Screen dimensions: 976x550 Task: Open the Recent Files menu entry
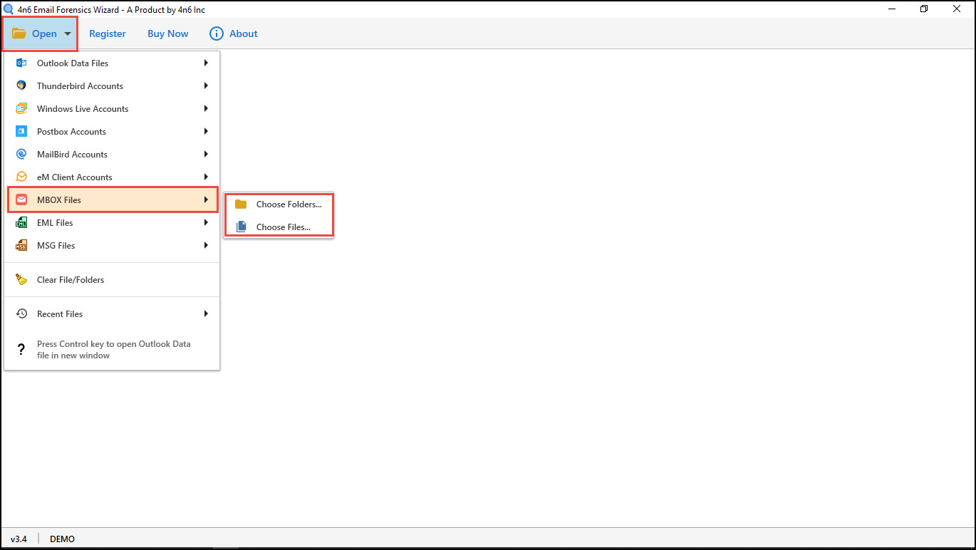pos(112,313)
